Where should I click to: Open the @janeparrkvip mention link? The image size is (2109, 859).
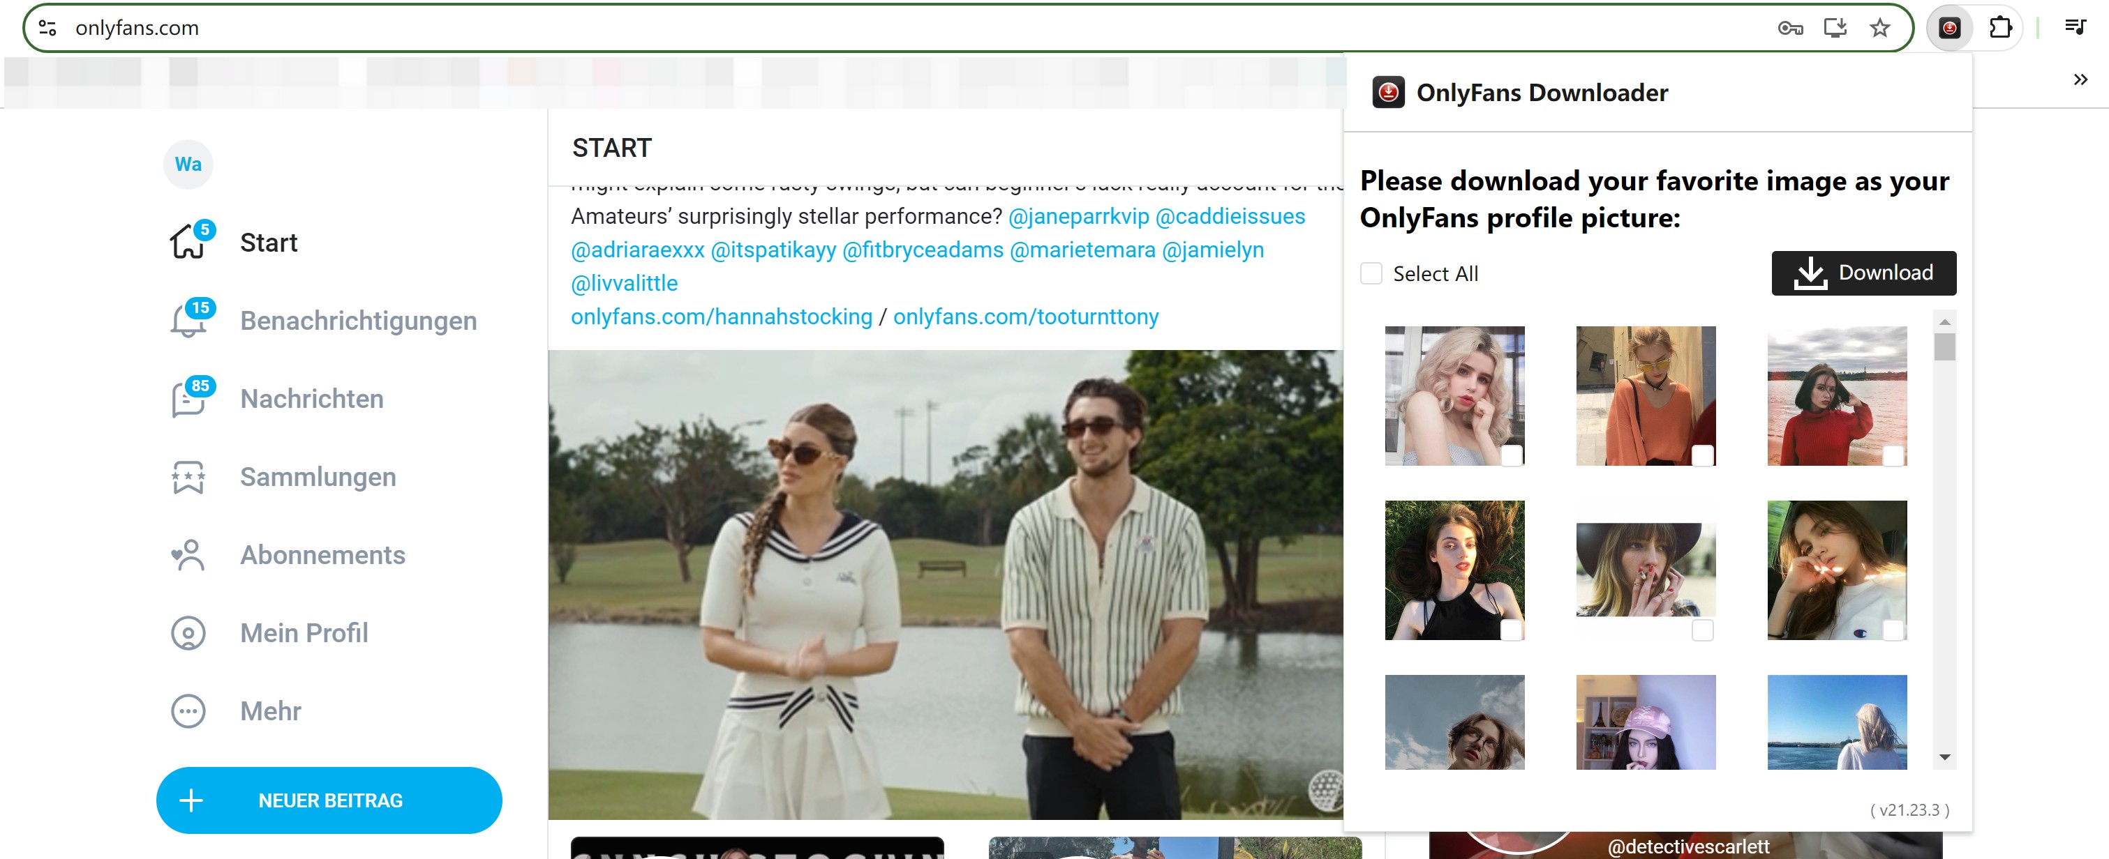pyautogui.click(x=1079, y=216)
